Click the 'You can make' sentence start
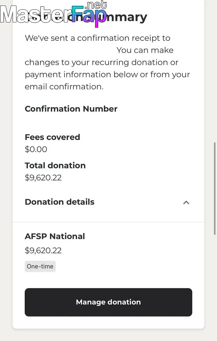 (x=145, y=50)
